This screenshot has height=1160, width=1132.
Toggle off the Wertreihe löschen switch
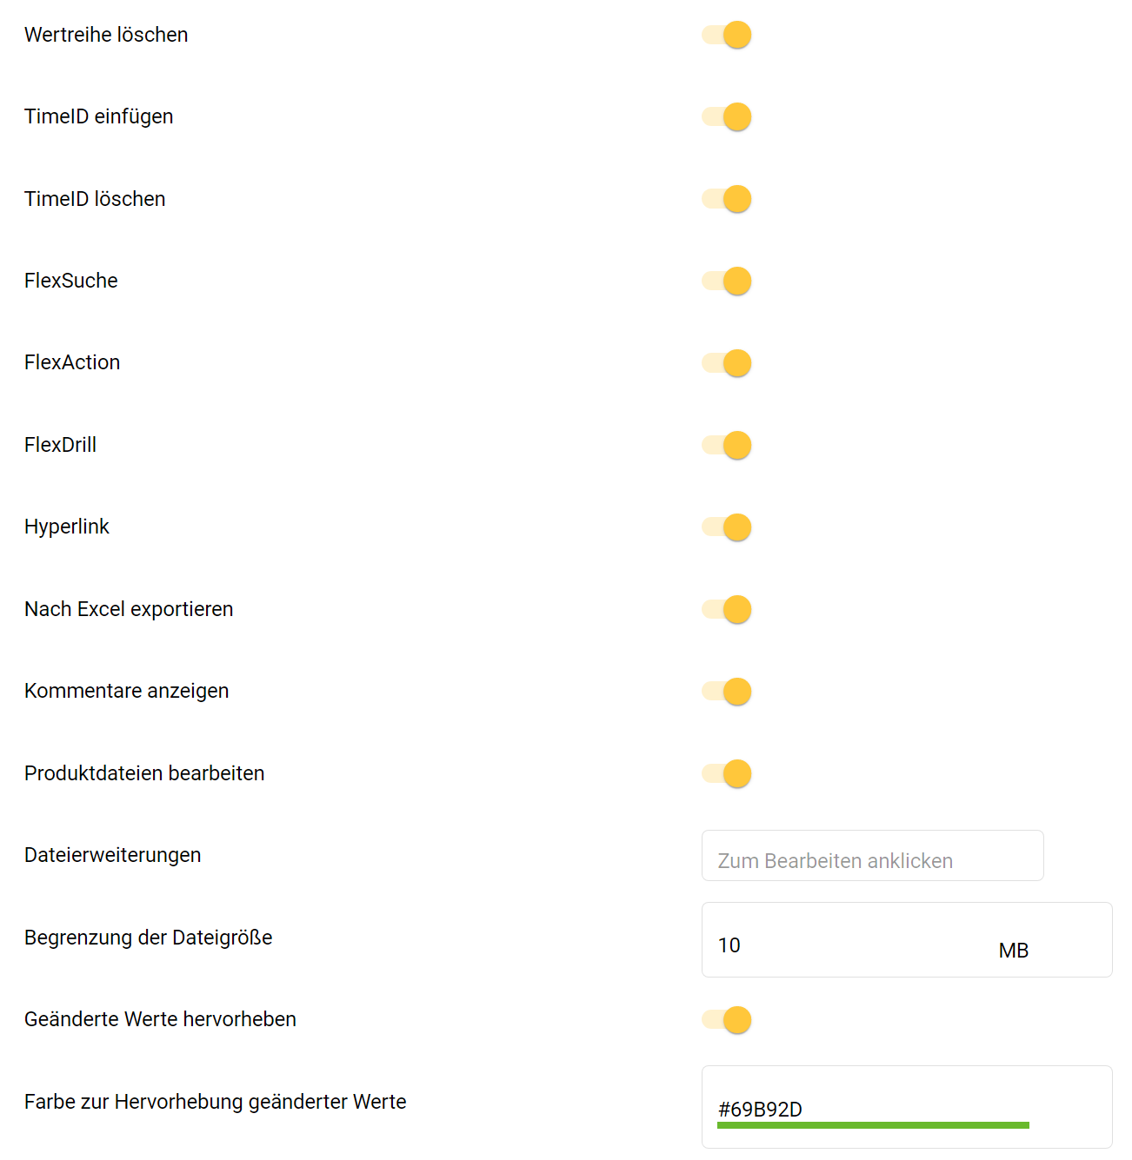(x=727, y=35)
